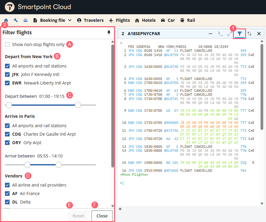Click equipment code 32Q on line 15
This screenshot has width=266, height=222.
[x=243, y=163]
